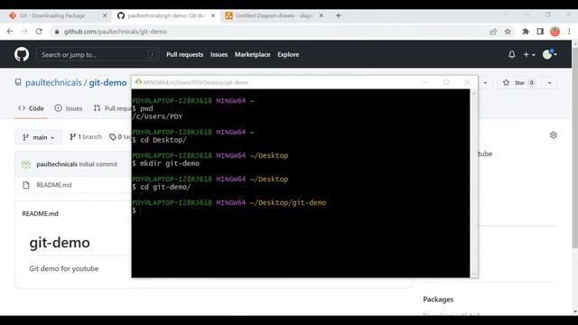
Task: Star the repository with Star button
Action: 518,82
